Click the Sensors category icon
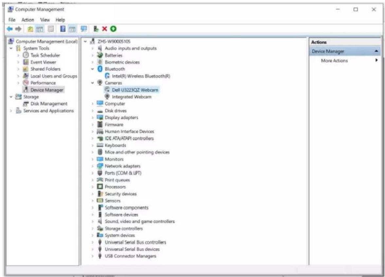 click(x=100, y=201)
